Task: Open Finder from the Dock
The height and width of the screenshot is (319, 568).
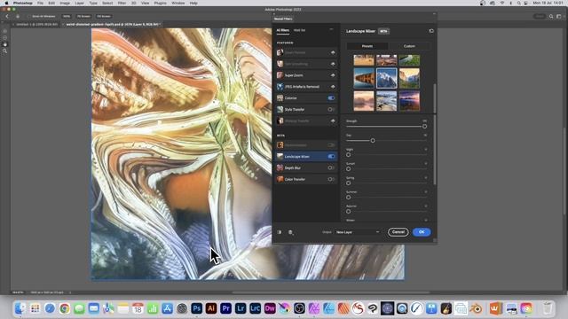Action: pos(20,308)
